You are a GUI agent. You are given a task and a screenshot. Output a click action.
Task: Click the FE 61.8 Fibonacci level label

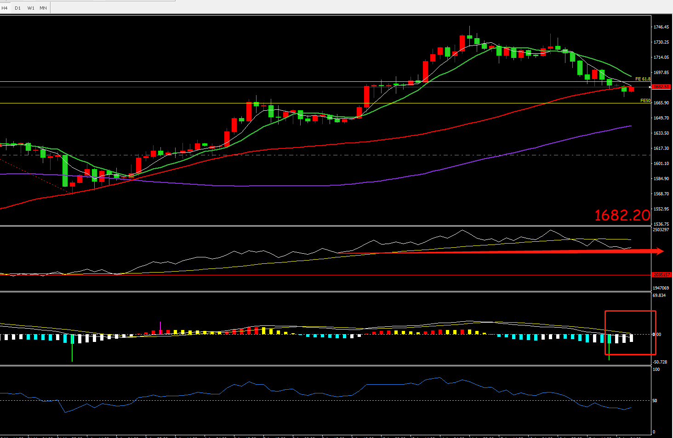pos(643,79)
